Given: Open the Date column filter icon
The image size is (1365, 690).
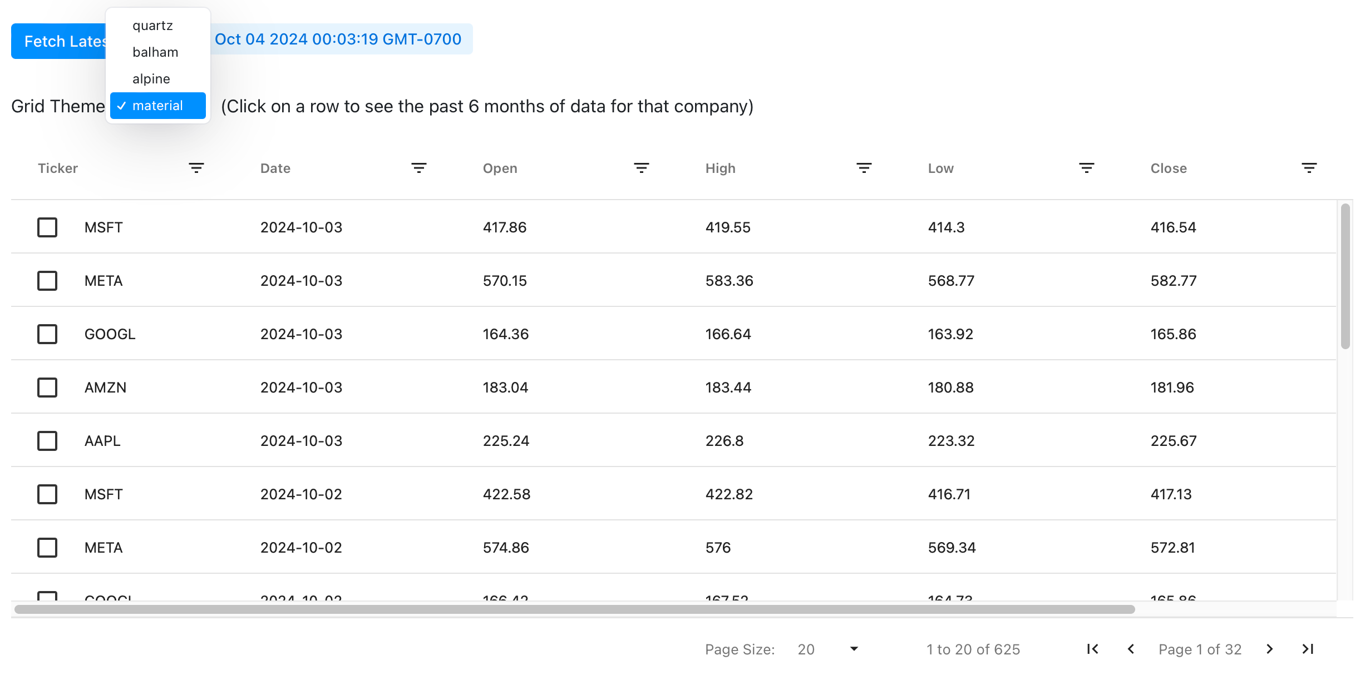Looking at the screenshot, I should click(x=418, y=168).
